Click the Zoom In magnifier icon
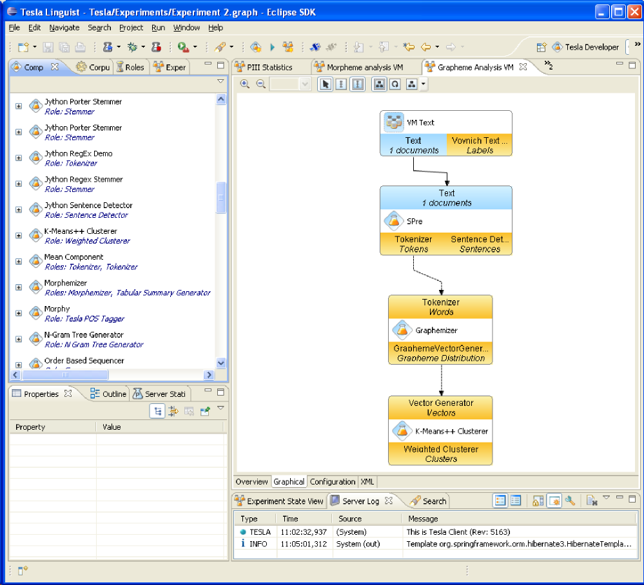This screenshot has width=644, height=585. [x=245, y=84]
